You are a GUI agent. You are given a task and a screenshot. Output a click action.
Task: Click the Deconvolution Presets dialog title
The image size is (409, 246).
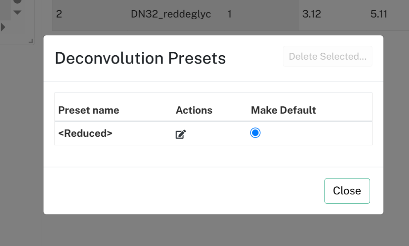[140, 58]
